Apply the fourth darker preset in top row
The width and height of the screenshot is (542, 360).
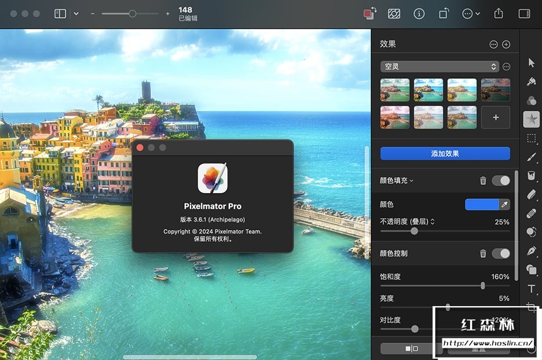point(495,90)
